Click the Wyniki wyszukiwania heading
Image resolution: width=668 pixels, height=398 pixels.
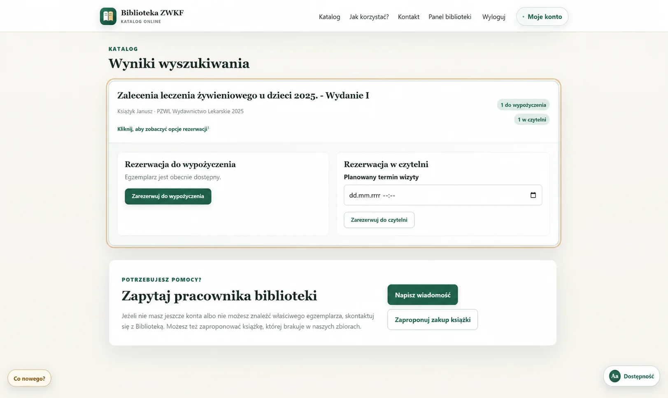pyautogui.click(x=179, y=64)
